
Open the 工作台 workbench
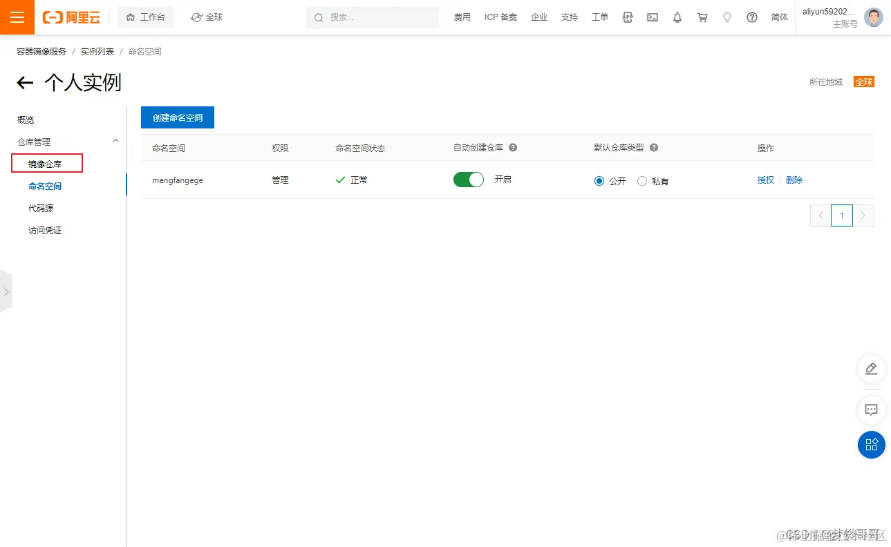[x=146, y=17]
